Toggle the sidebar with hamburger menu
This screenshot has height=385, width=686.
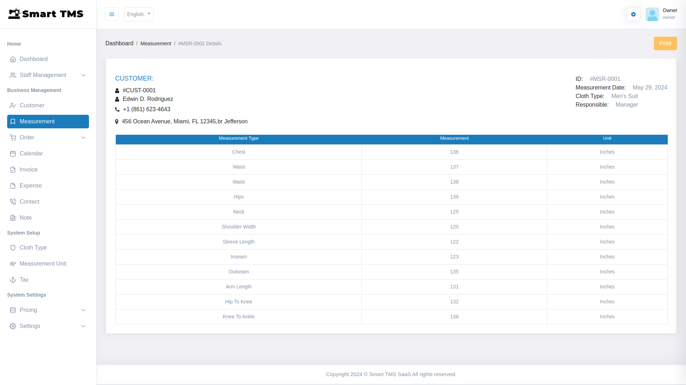pos(112,14)
